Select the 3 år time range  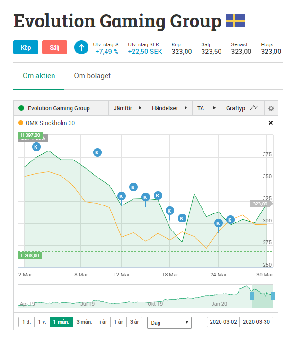tap(134, 322)
